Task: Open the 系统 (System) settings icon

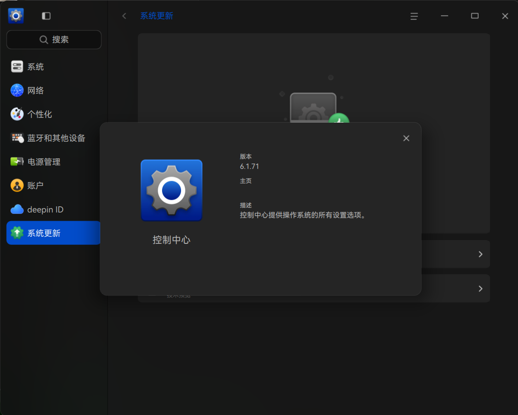Action: point(17,67)
